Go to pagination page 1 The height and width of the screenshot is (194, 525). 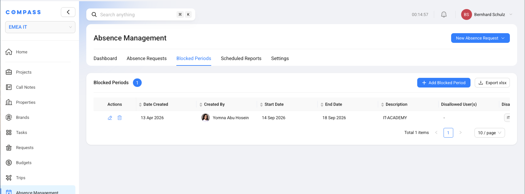pyautogui.click(x=448, y=133)
